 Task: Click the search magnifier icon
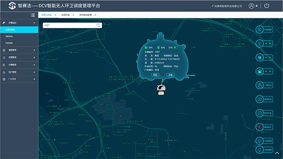coord(98,25)
